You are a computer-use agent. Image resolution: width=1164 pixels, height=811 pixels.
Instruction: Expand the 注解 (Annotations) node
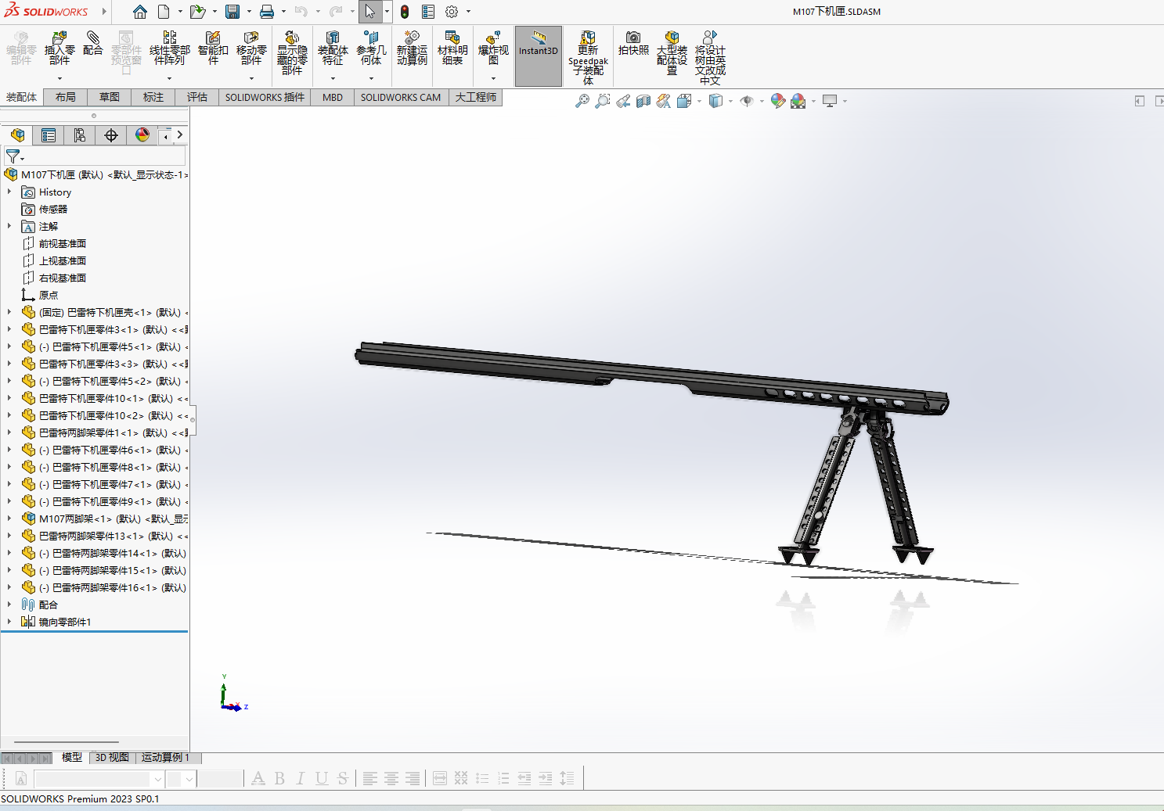[x=9, y=226]
